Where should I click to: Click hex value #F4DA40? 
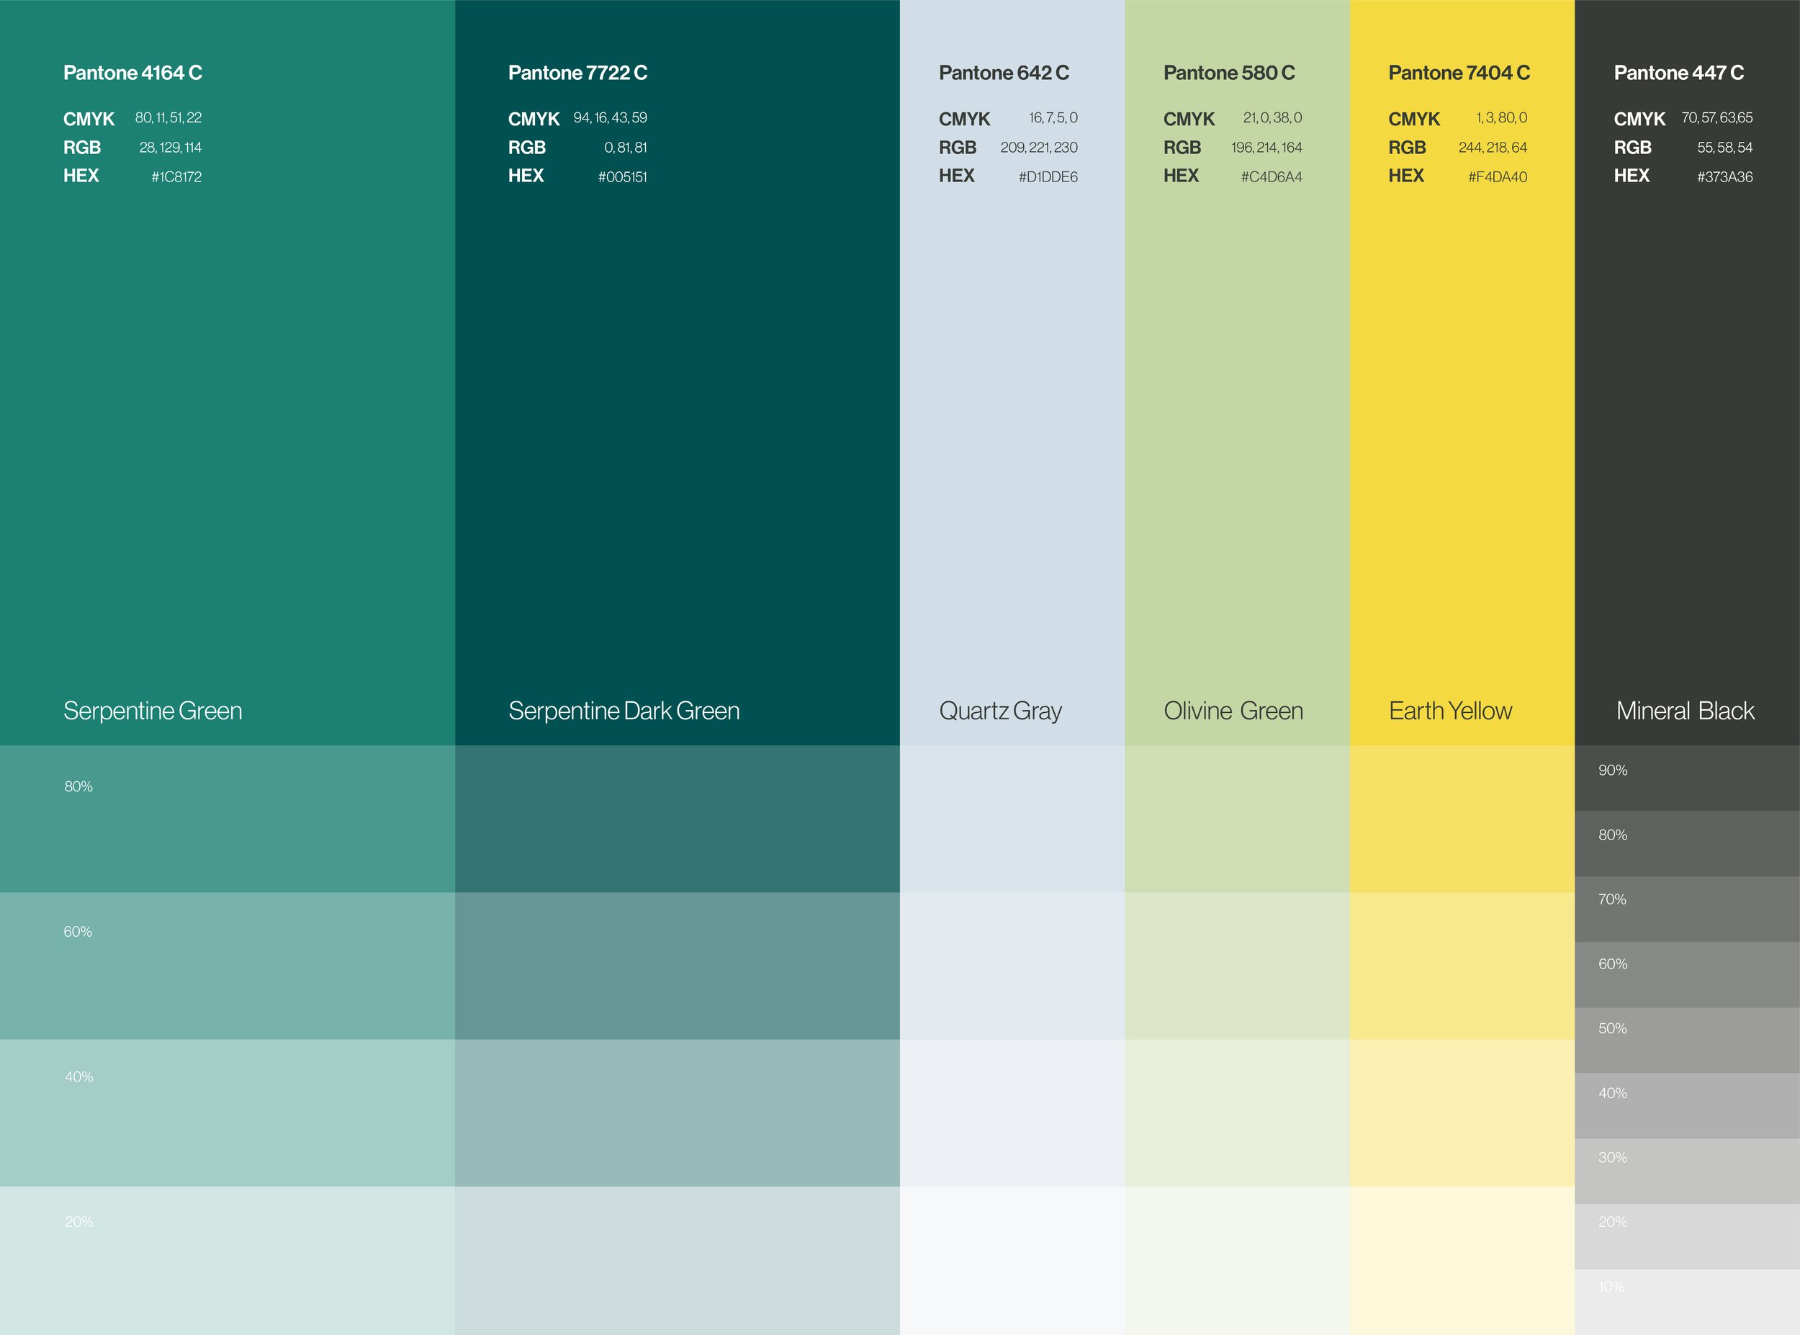(1498, 177)
